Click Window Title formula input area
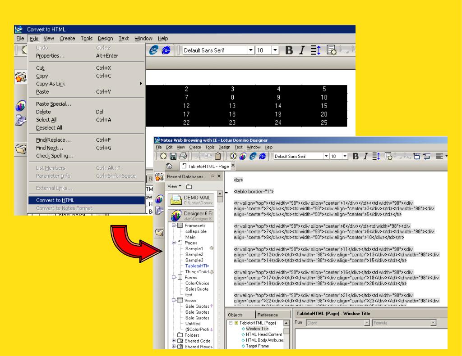This screenshot has height=356, width=462. (x=371, y=339)
